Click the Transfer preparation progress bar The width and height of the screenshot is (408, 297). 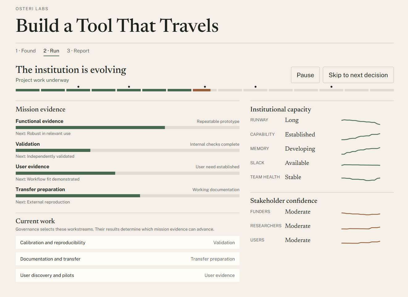tap(127, 196)
